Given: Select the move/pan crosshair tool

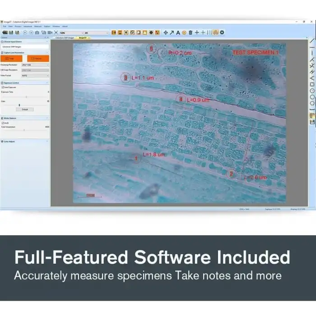Looking at the screenshot, I should [165, 33].
